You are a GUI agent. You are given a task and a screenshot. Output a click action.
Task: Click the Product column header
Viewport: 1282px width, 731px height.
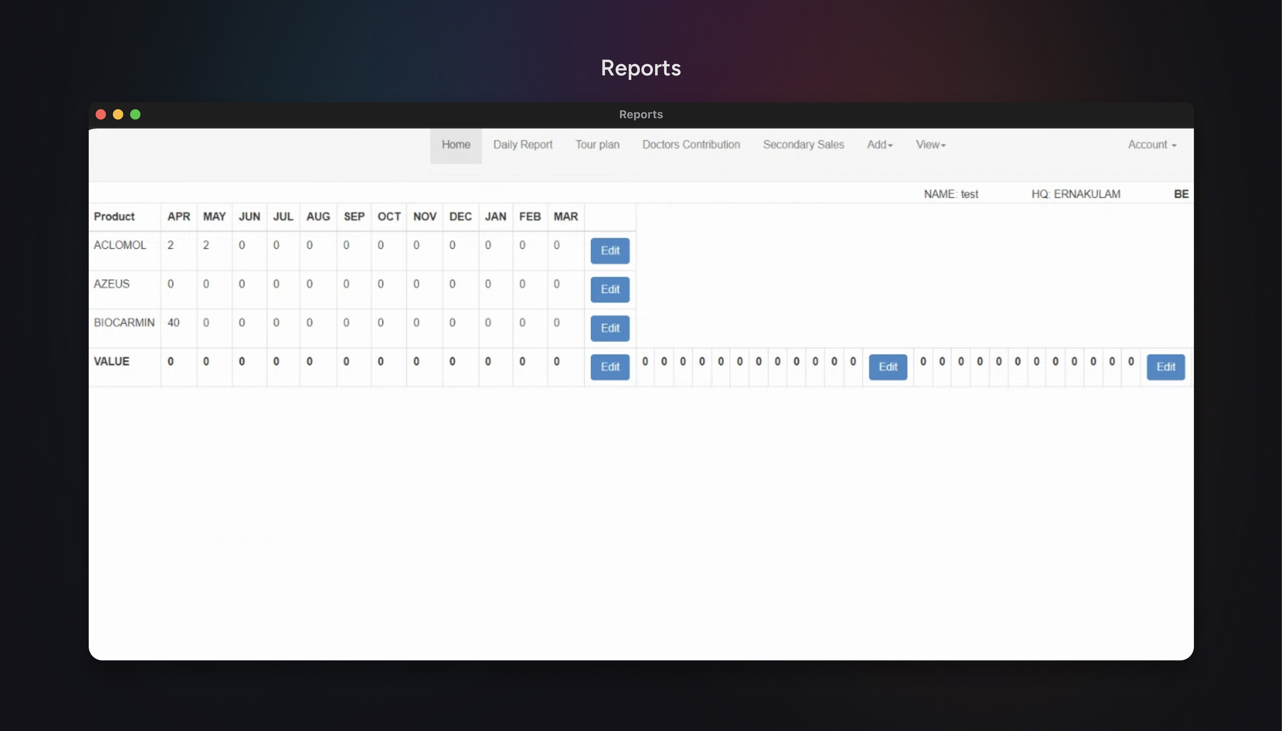[x=114, y=217]
